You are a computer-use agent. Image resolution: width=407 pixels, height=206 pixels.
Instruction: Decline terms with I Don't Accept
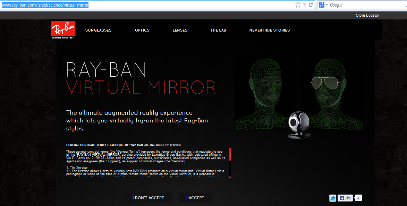click(x=148, y=198)
